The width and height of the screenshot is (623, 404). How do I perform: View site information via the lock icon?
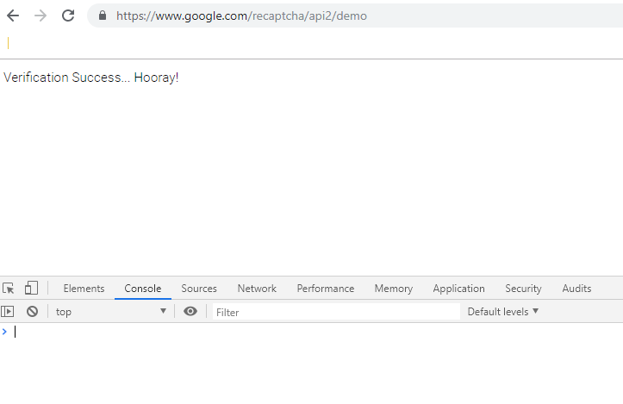[x=103, y=16]
